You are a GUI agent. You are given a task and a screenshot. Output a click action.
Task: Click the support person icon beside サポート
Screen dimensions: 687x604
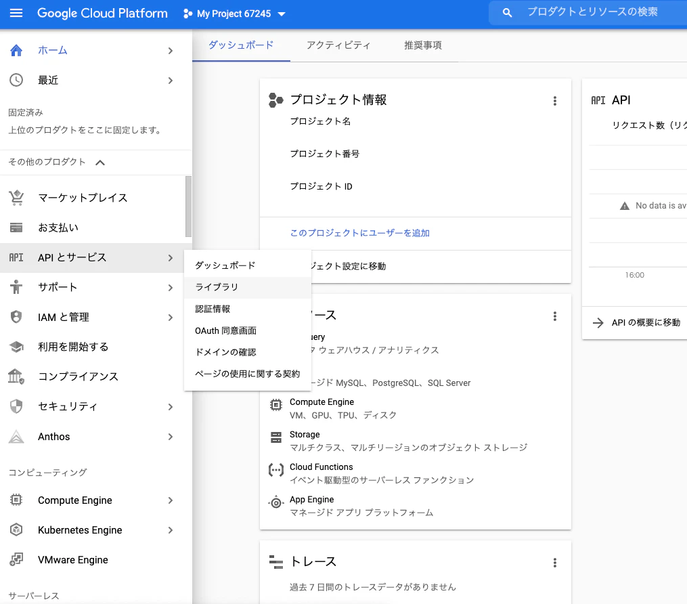(16, 287)
